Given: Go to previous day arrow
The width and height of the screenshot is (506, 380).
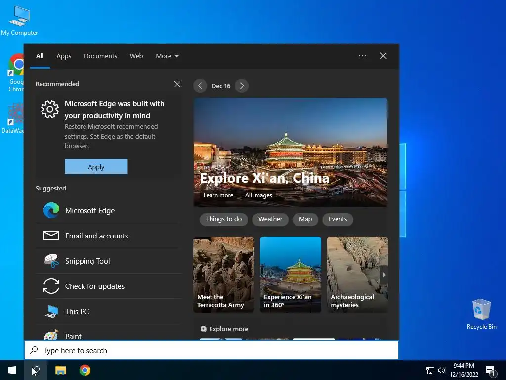Looking at the screenshot, I should [200, 86].
